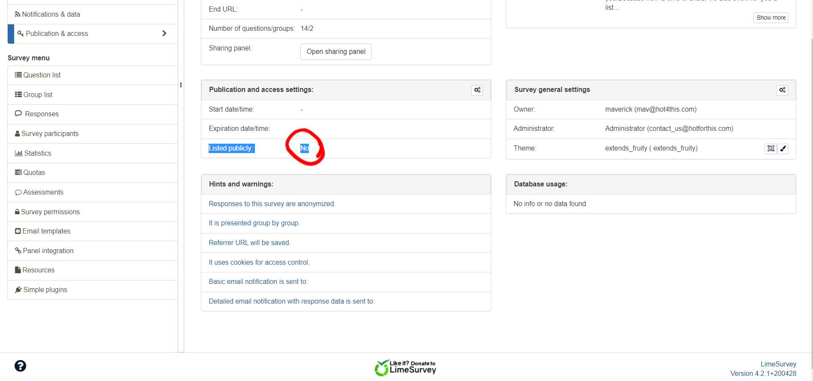Screen dimensions: 813x381
Task: Open 'It is presented group by group' link
Action: tap(254, 223)
